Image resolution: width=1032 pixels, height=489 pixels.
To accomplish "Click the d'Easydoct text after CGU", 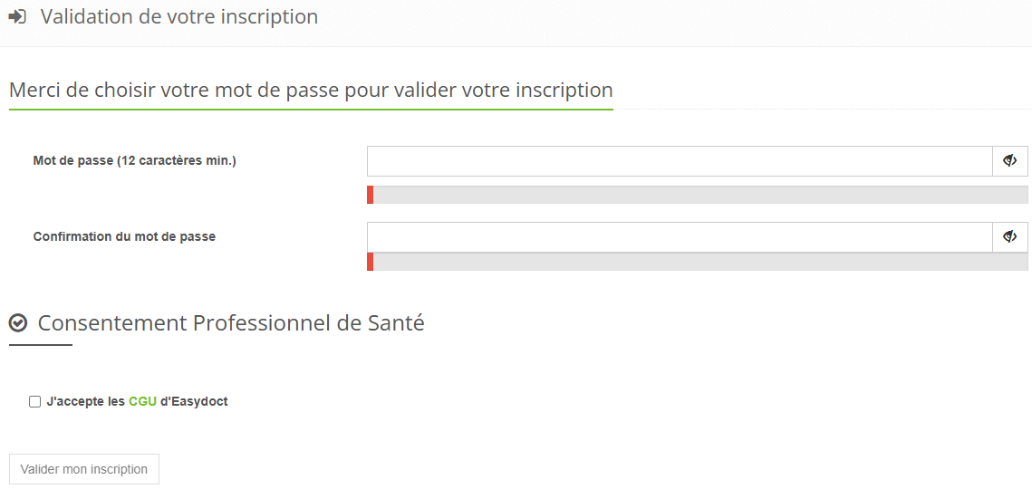I will pyautogui.click(x=194, y=401).
